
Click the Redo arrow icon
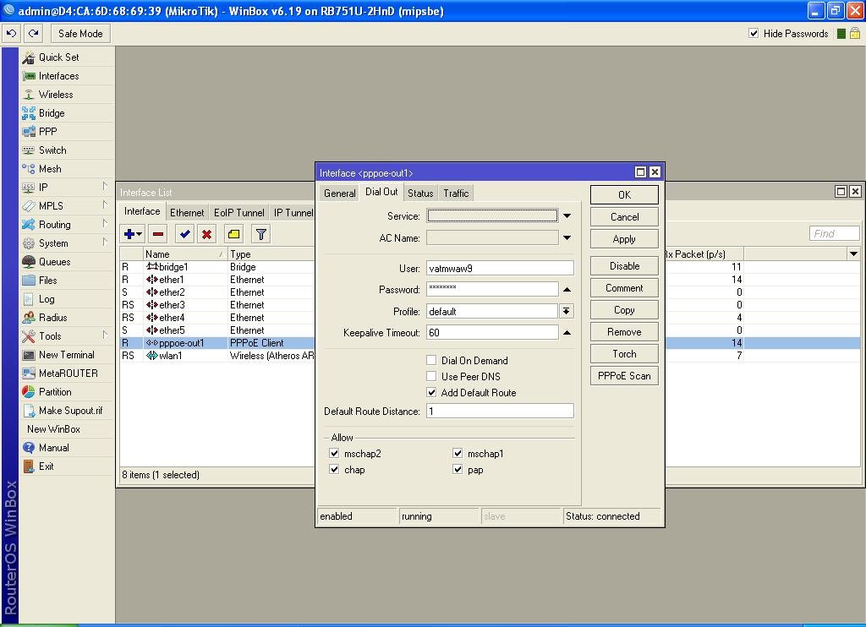point(33,34)
